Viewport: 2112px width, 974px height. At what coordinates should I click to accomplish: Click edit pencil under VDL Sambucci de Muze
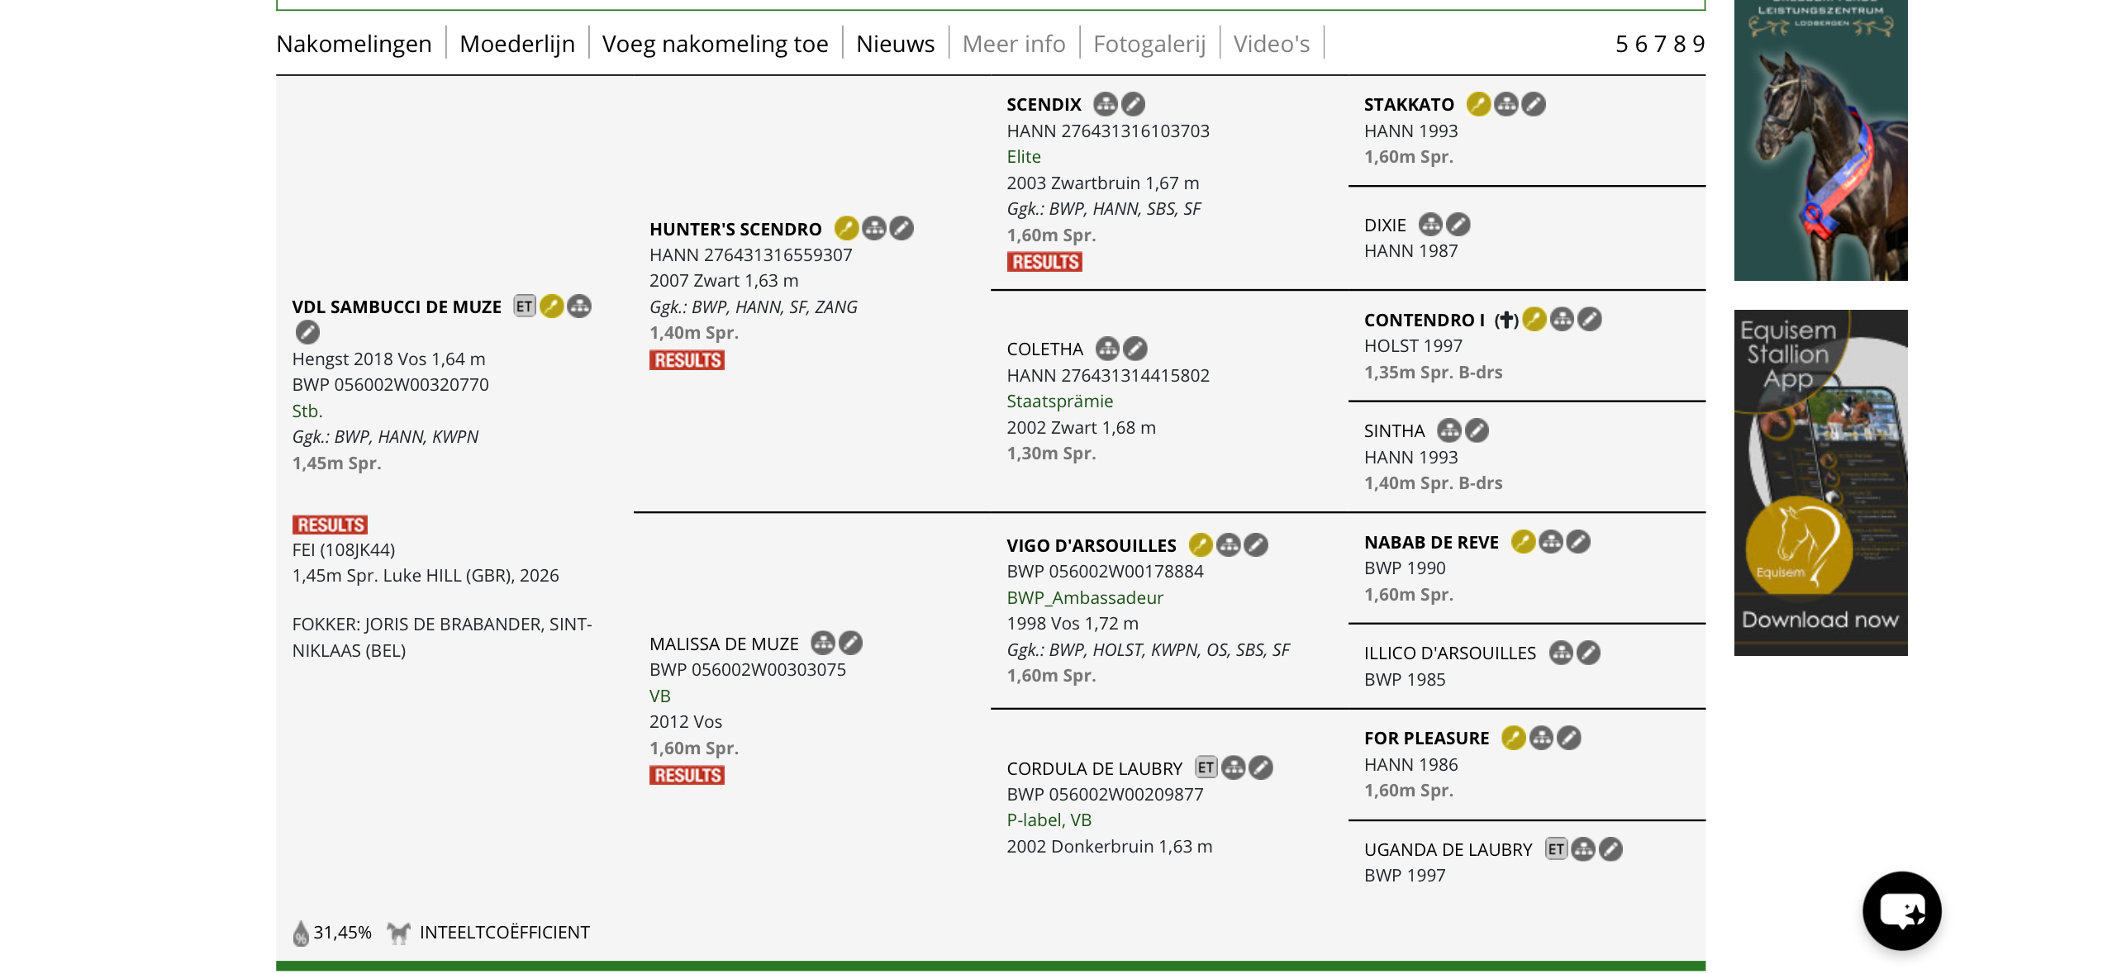(307, 333)
